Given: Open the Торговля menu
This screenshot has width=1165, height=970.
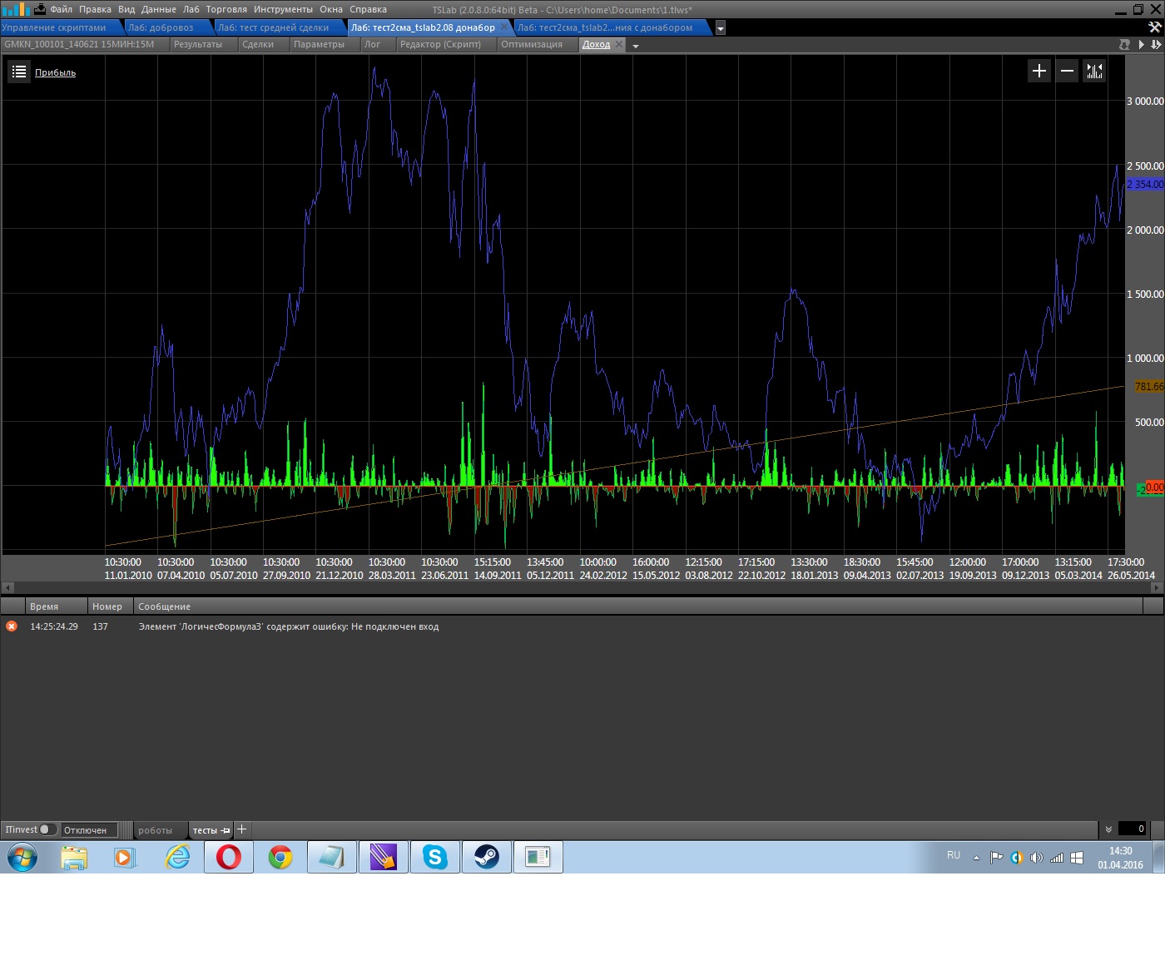Looking at the screenshot, I should (x=226, y=9).
